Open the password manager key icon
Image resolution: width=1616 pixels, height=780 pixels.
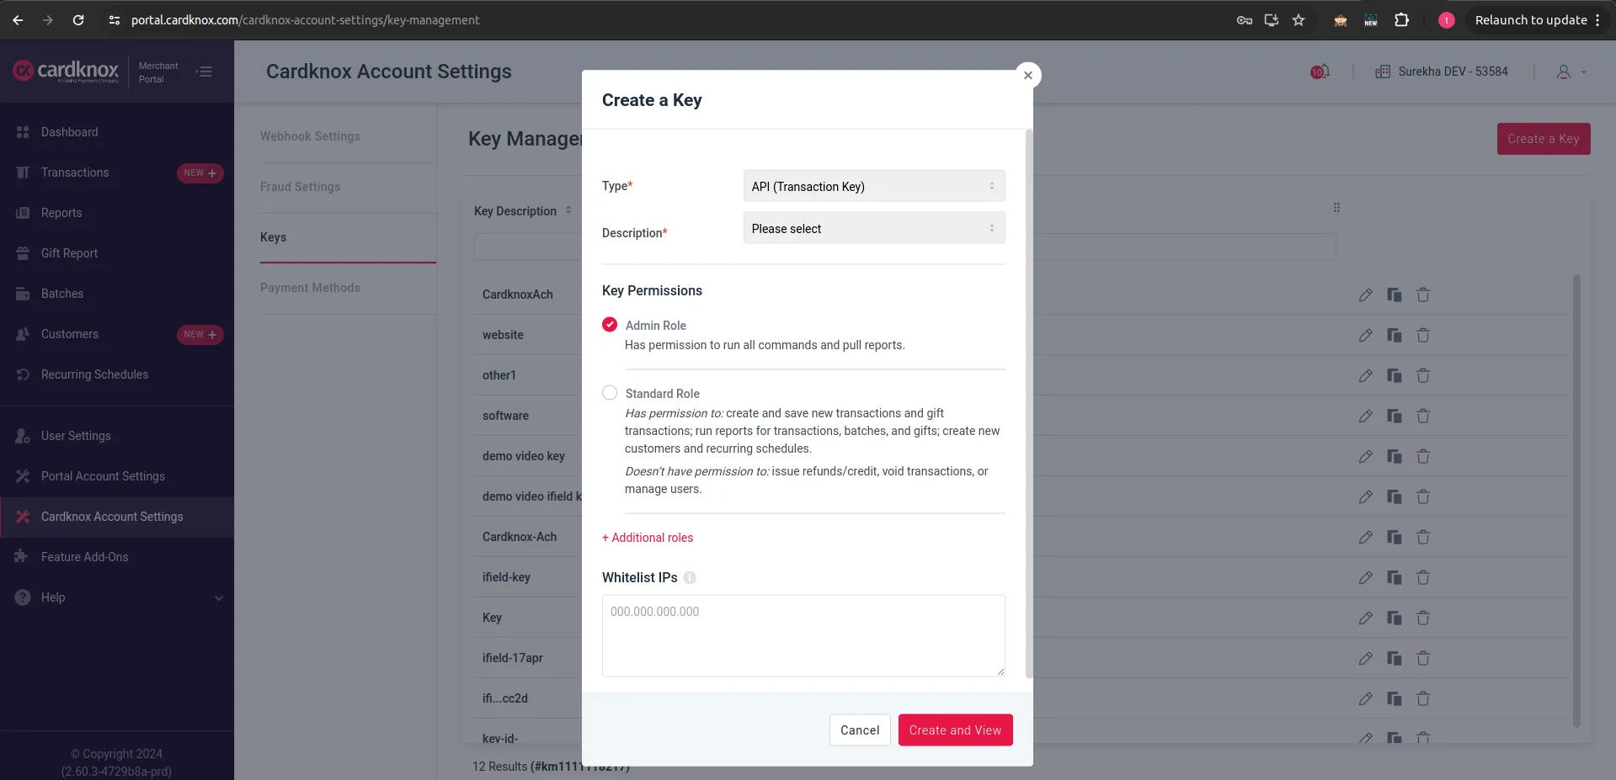coord(1245,20)
